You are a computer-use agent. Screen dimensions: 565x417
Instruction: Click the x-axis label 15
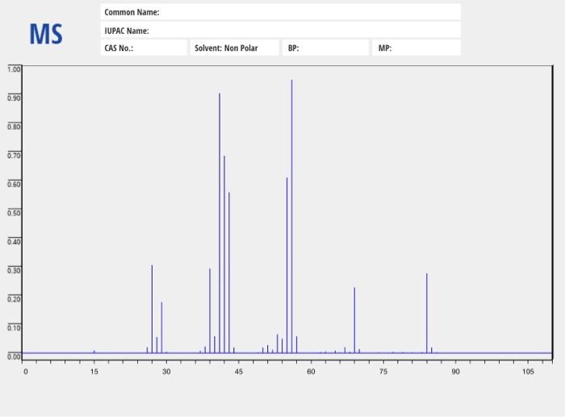94,372
